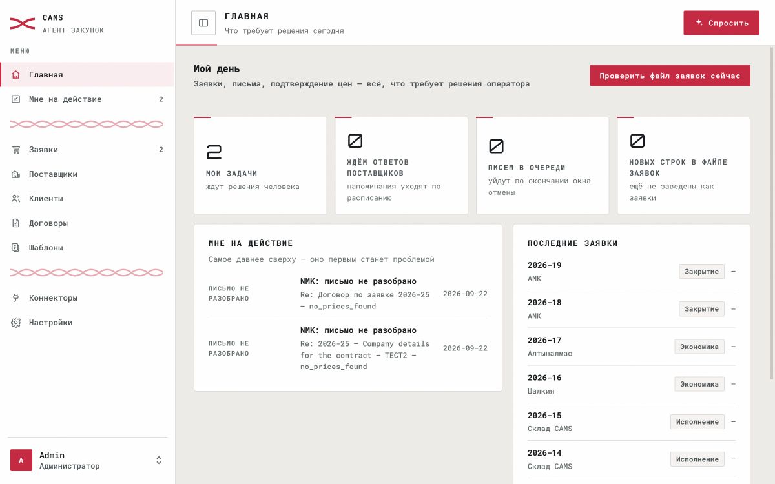
Task: Open the task about Company details for the contract
Action: [x=348, y=348]
